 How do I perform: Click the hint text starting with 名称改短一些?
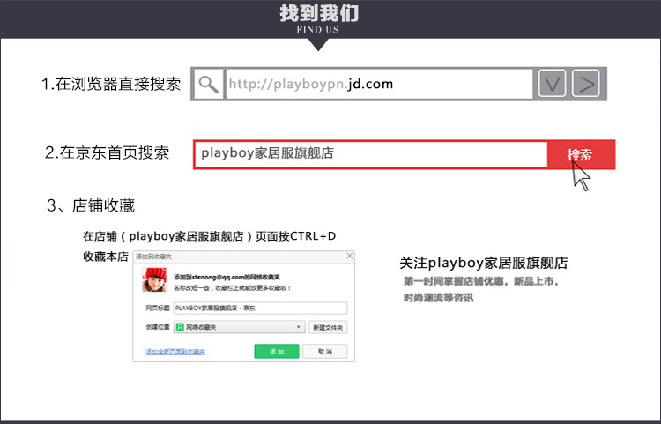(x=233, y=288)
